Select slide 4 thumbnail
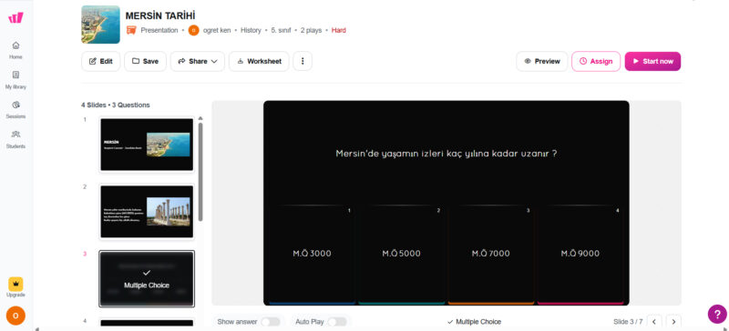This screenshot has height=331, width=729. click(147, 323)
